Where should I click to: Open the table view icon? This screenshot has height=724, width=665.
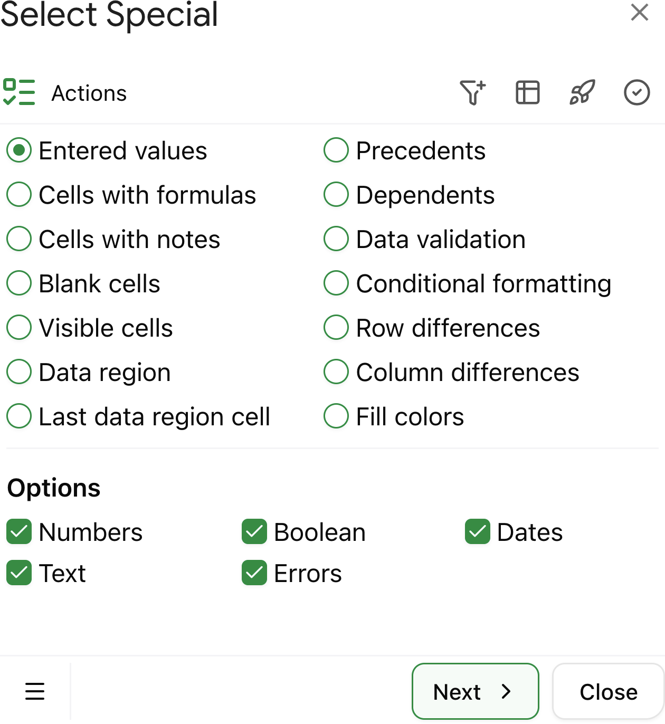pyautogui.click(x=527, y=92)
